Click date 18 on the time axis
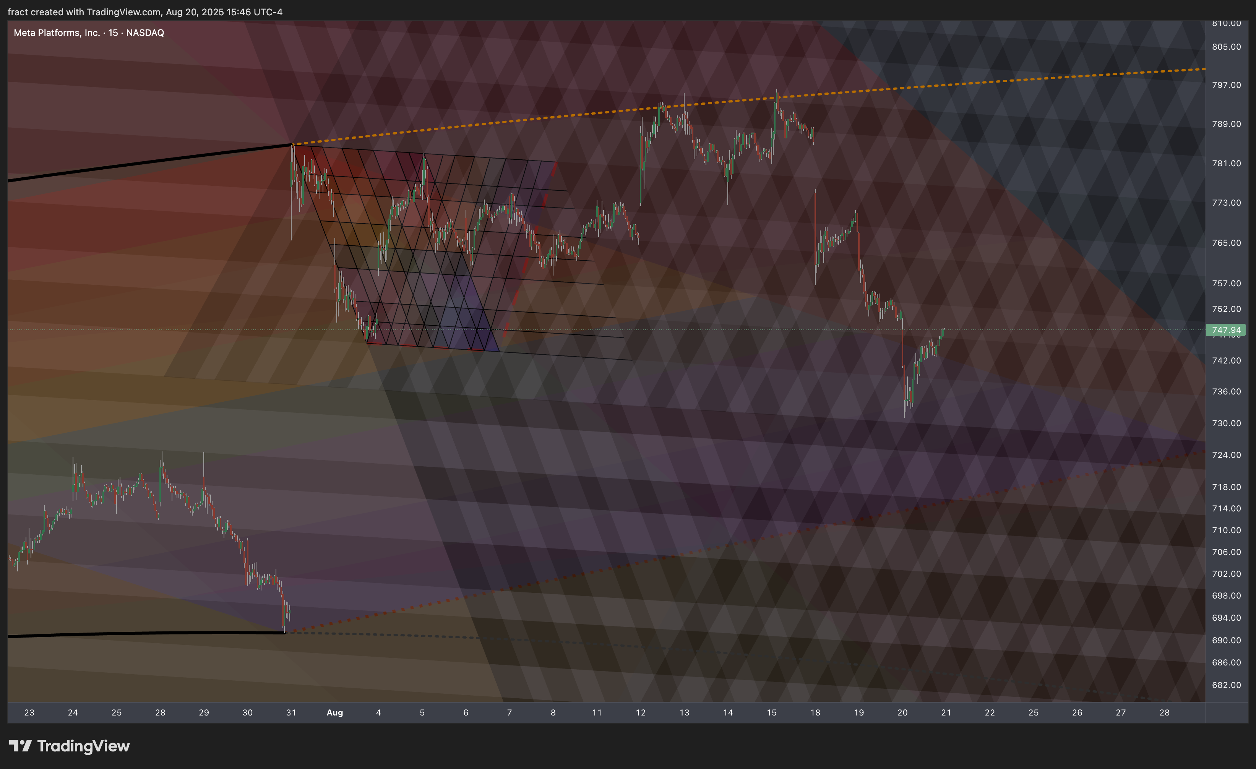The width and height of the screenshot is (1256, 769). point(816,712)
